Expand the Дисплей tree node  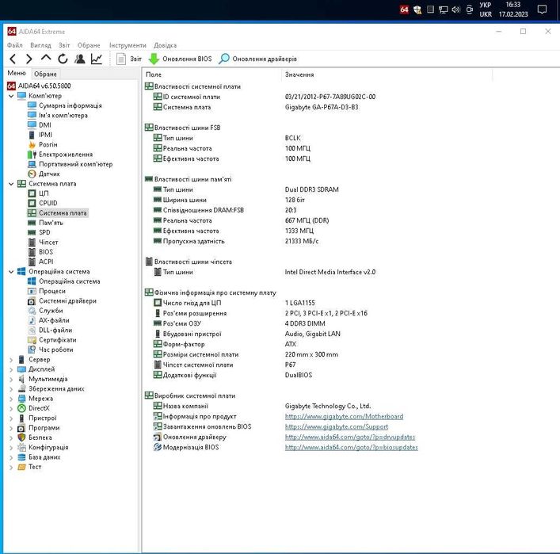(x=11, y=369)
